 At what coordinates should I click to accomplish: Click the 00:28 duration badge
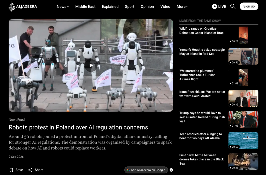coord(234,41)
